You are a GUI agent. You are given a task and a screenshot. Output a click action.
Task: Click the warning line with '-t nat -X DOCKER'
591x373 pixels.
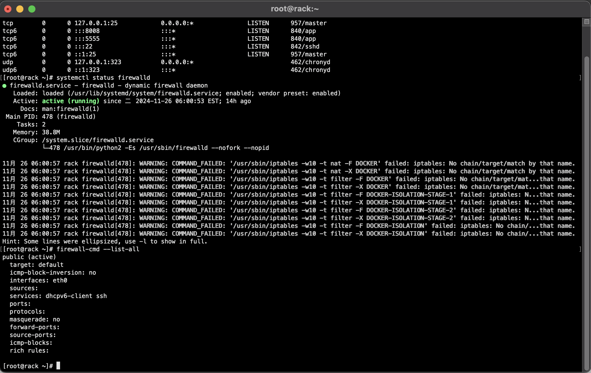pos(289,171)
